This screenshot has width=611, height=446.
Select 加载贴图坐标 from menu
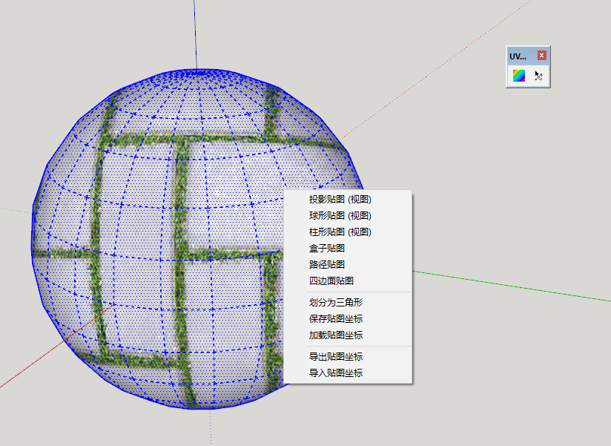click(x=336, y=335)
